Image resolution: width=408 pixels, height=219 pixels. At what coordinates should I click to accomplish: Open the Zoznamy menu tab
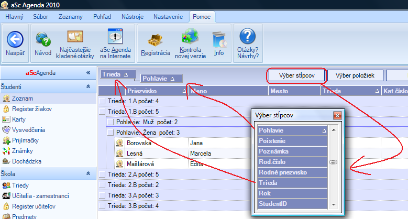point(71,17)
